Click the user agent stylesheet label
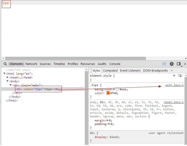 coord(166,133)
